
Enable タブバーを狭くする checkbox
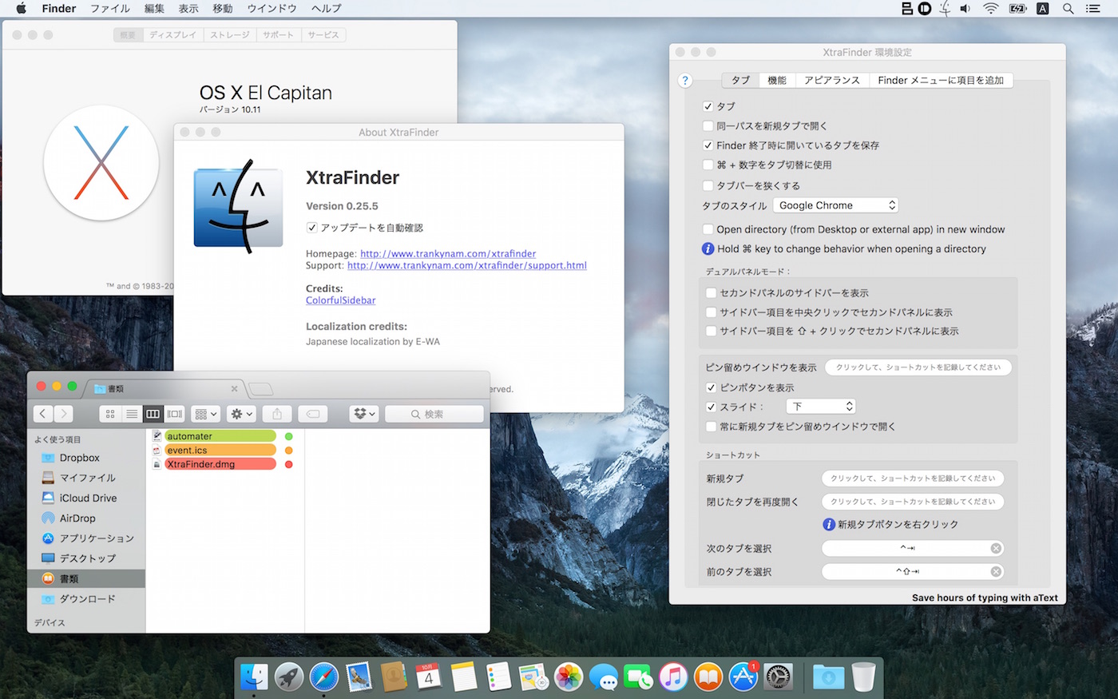coord(708,185)
